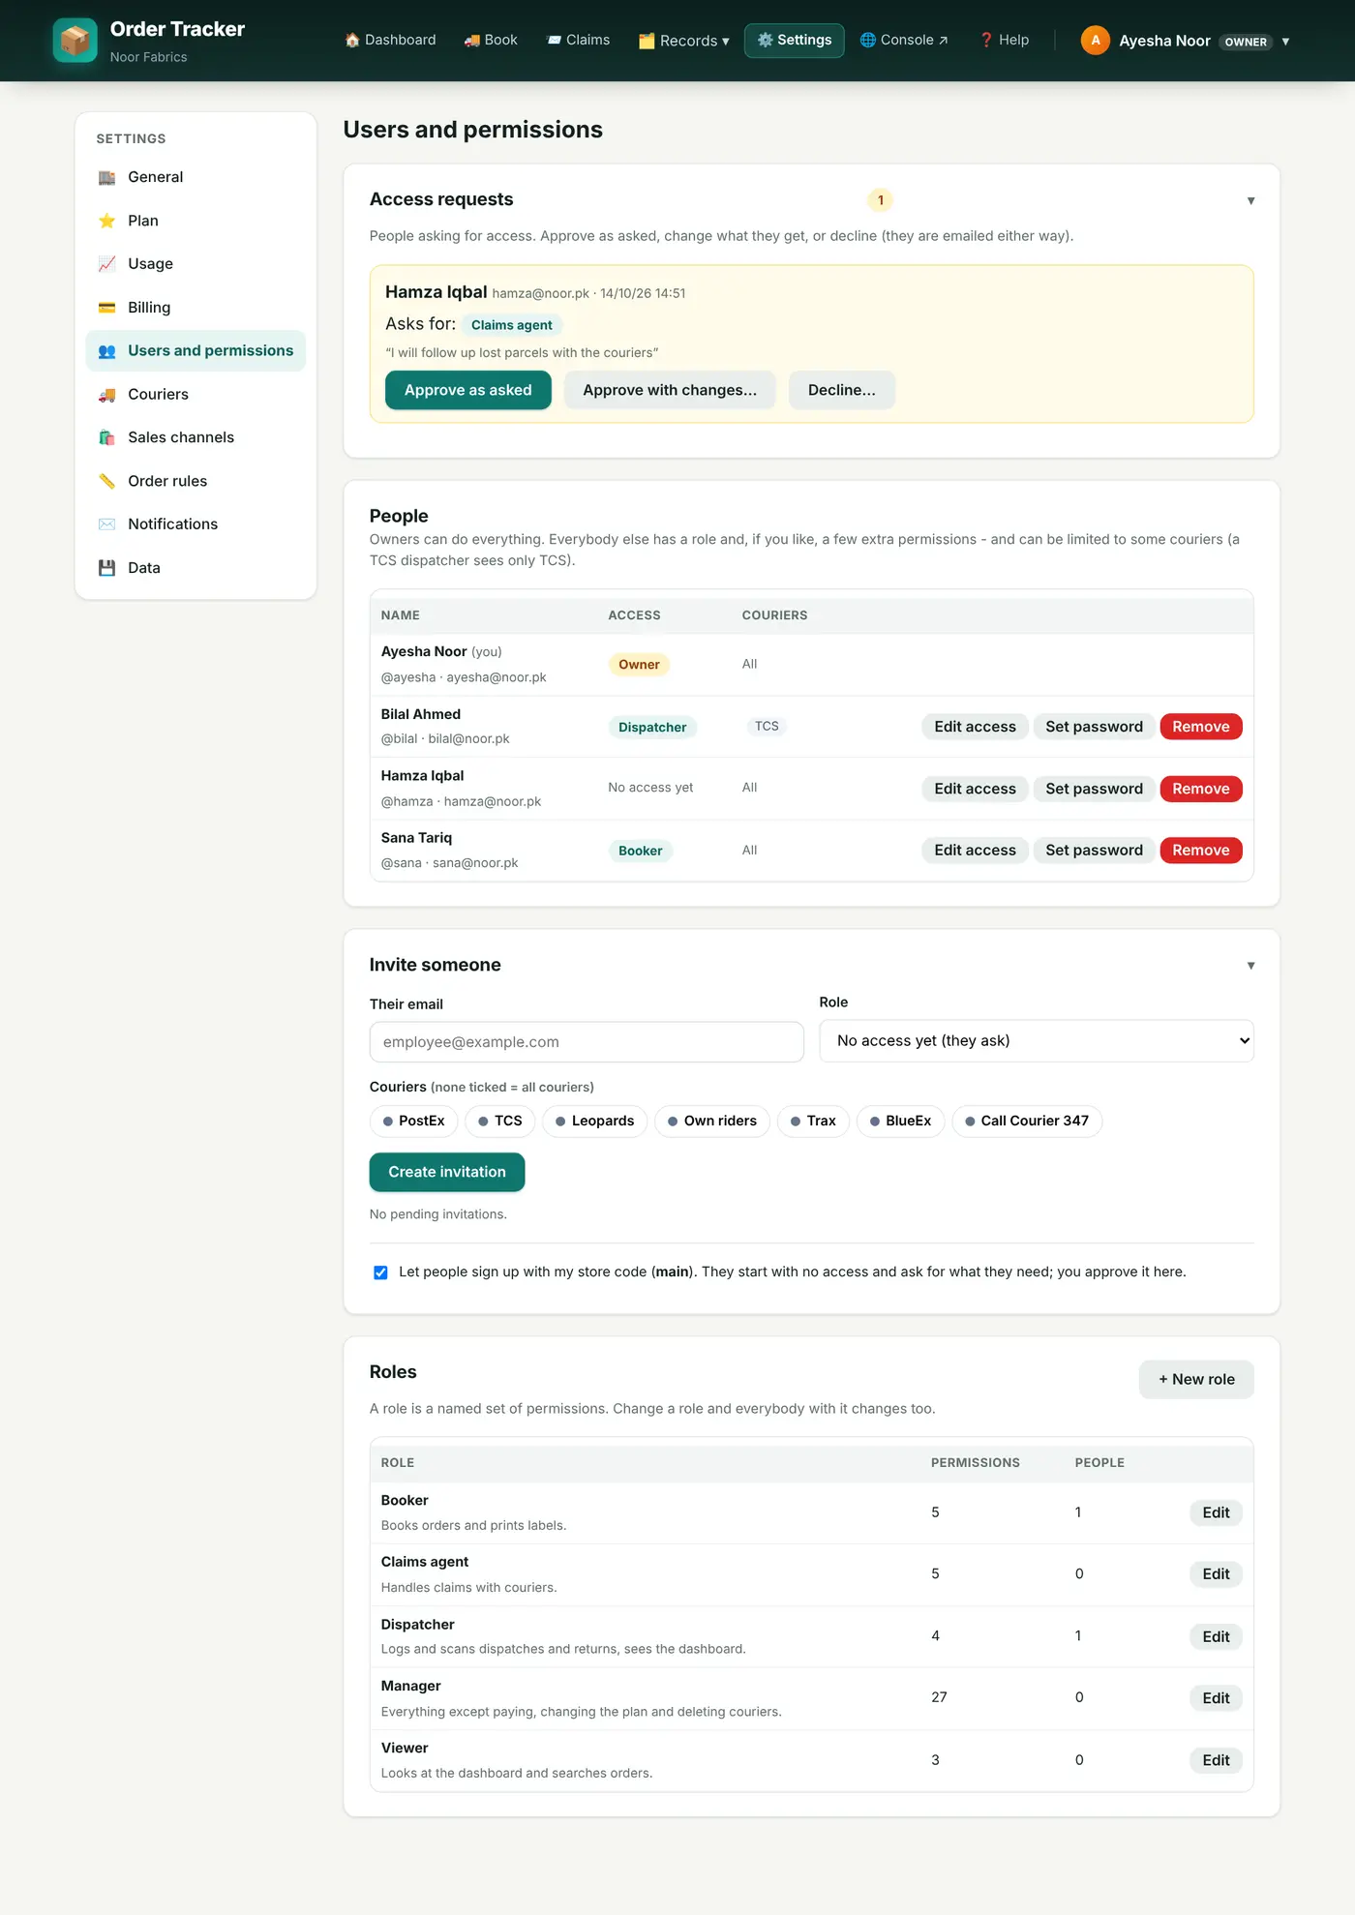The height and width of the screenshot is (1915, 1355).
Task: Click the Order Tracker box logo
Action: pyautogui.click(x=75, y=41)
